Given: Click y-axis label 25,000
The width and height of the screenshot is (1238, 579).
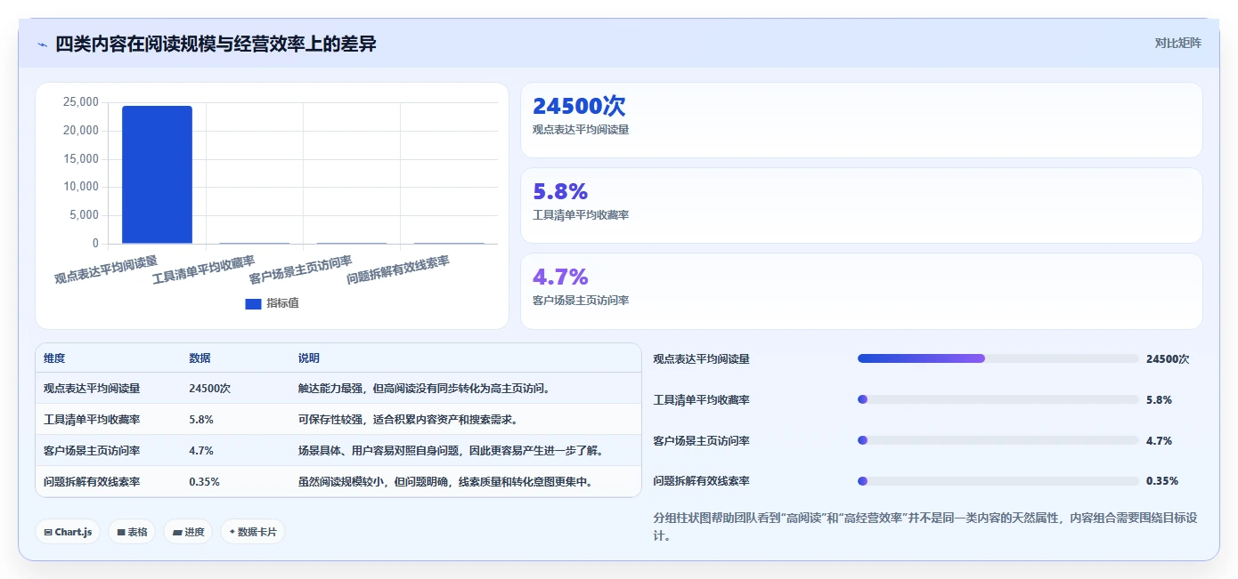Looking at the screenshot, I should click(x=81, y=102).
